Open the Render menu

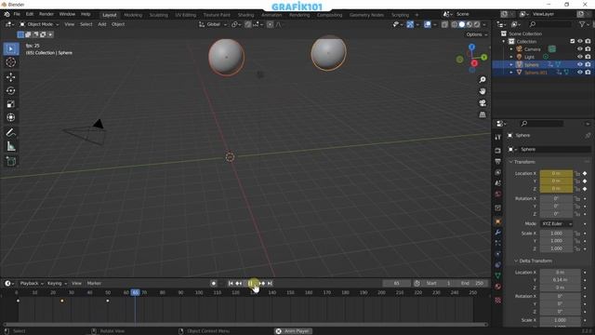tap(46, 15)
